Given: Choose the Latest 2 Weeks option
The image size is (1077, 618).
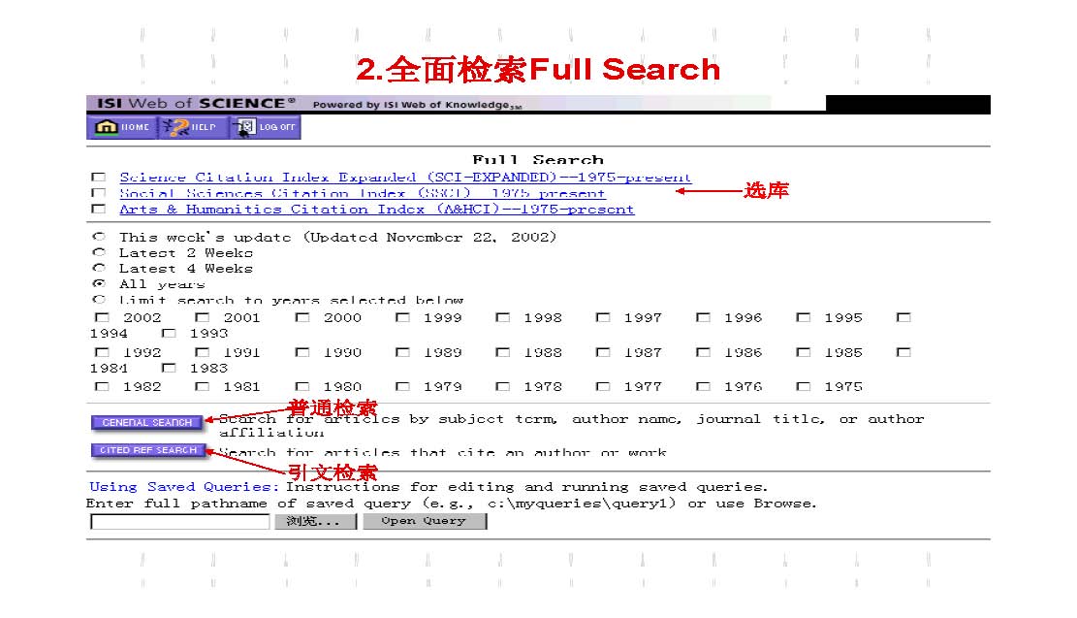Looking at the screenshot, I should 98,252.
